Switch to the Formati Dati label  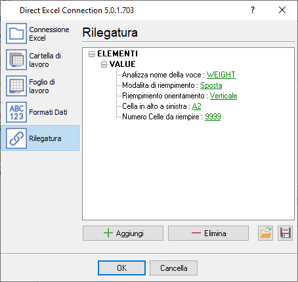click(48, 112)
